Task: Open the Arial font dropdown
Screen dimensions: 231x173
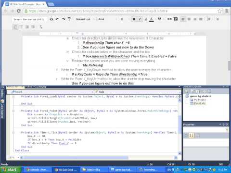Action: click(x=107, y=19)
